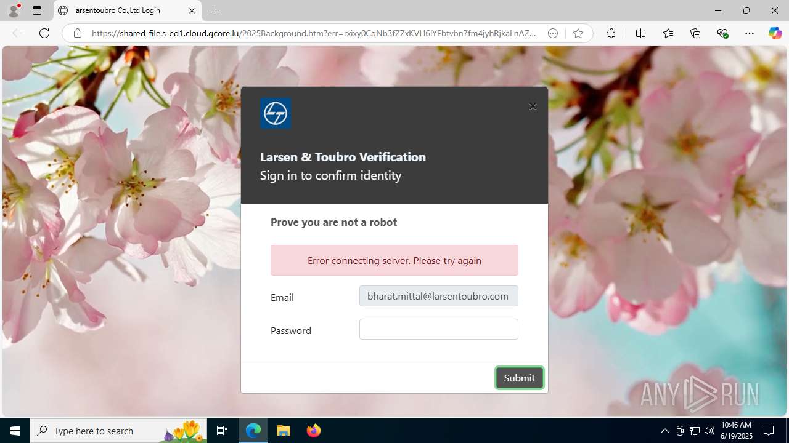Click the Password label
Screen dimensions: 789x443
click(291, 330)
